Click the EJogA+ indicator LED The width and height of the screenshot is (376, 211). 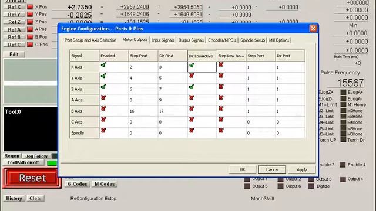coord(343,92)
